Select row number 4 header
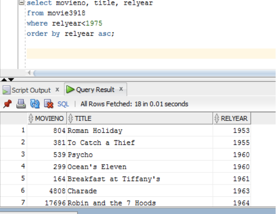276x214 pixels. click(x=14, y=166)
